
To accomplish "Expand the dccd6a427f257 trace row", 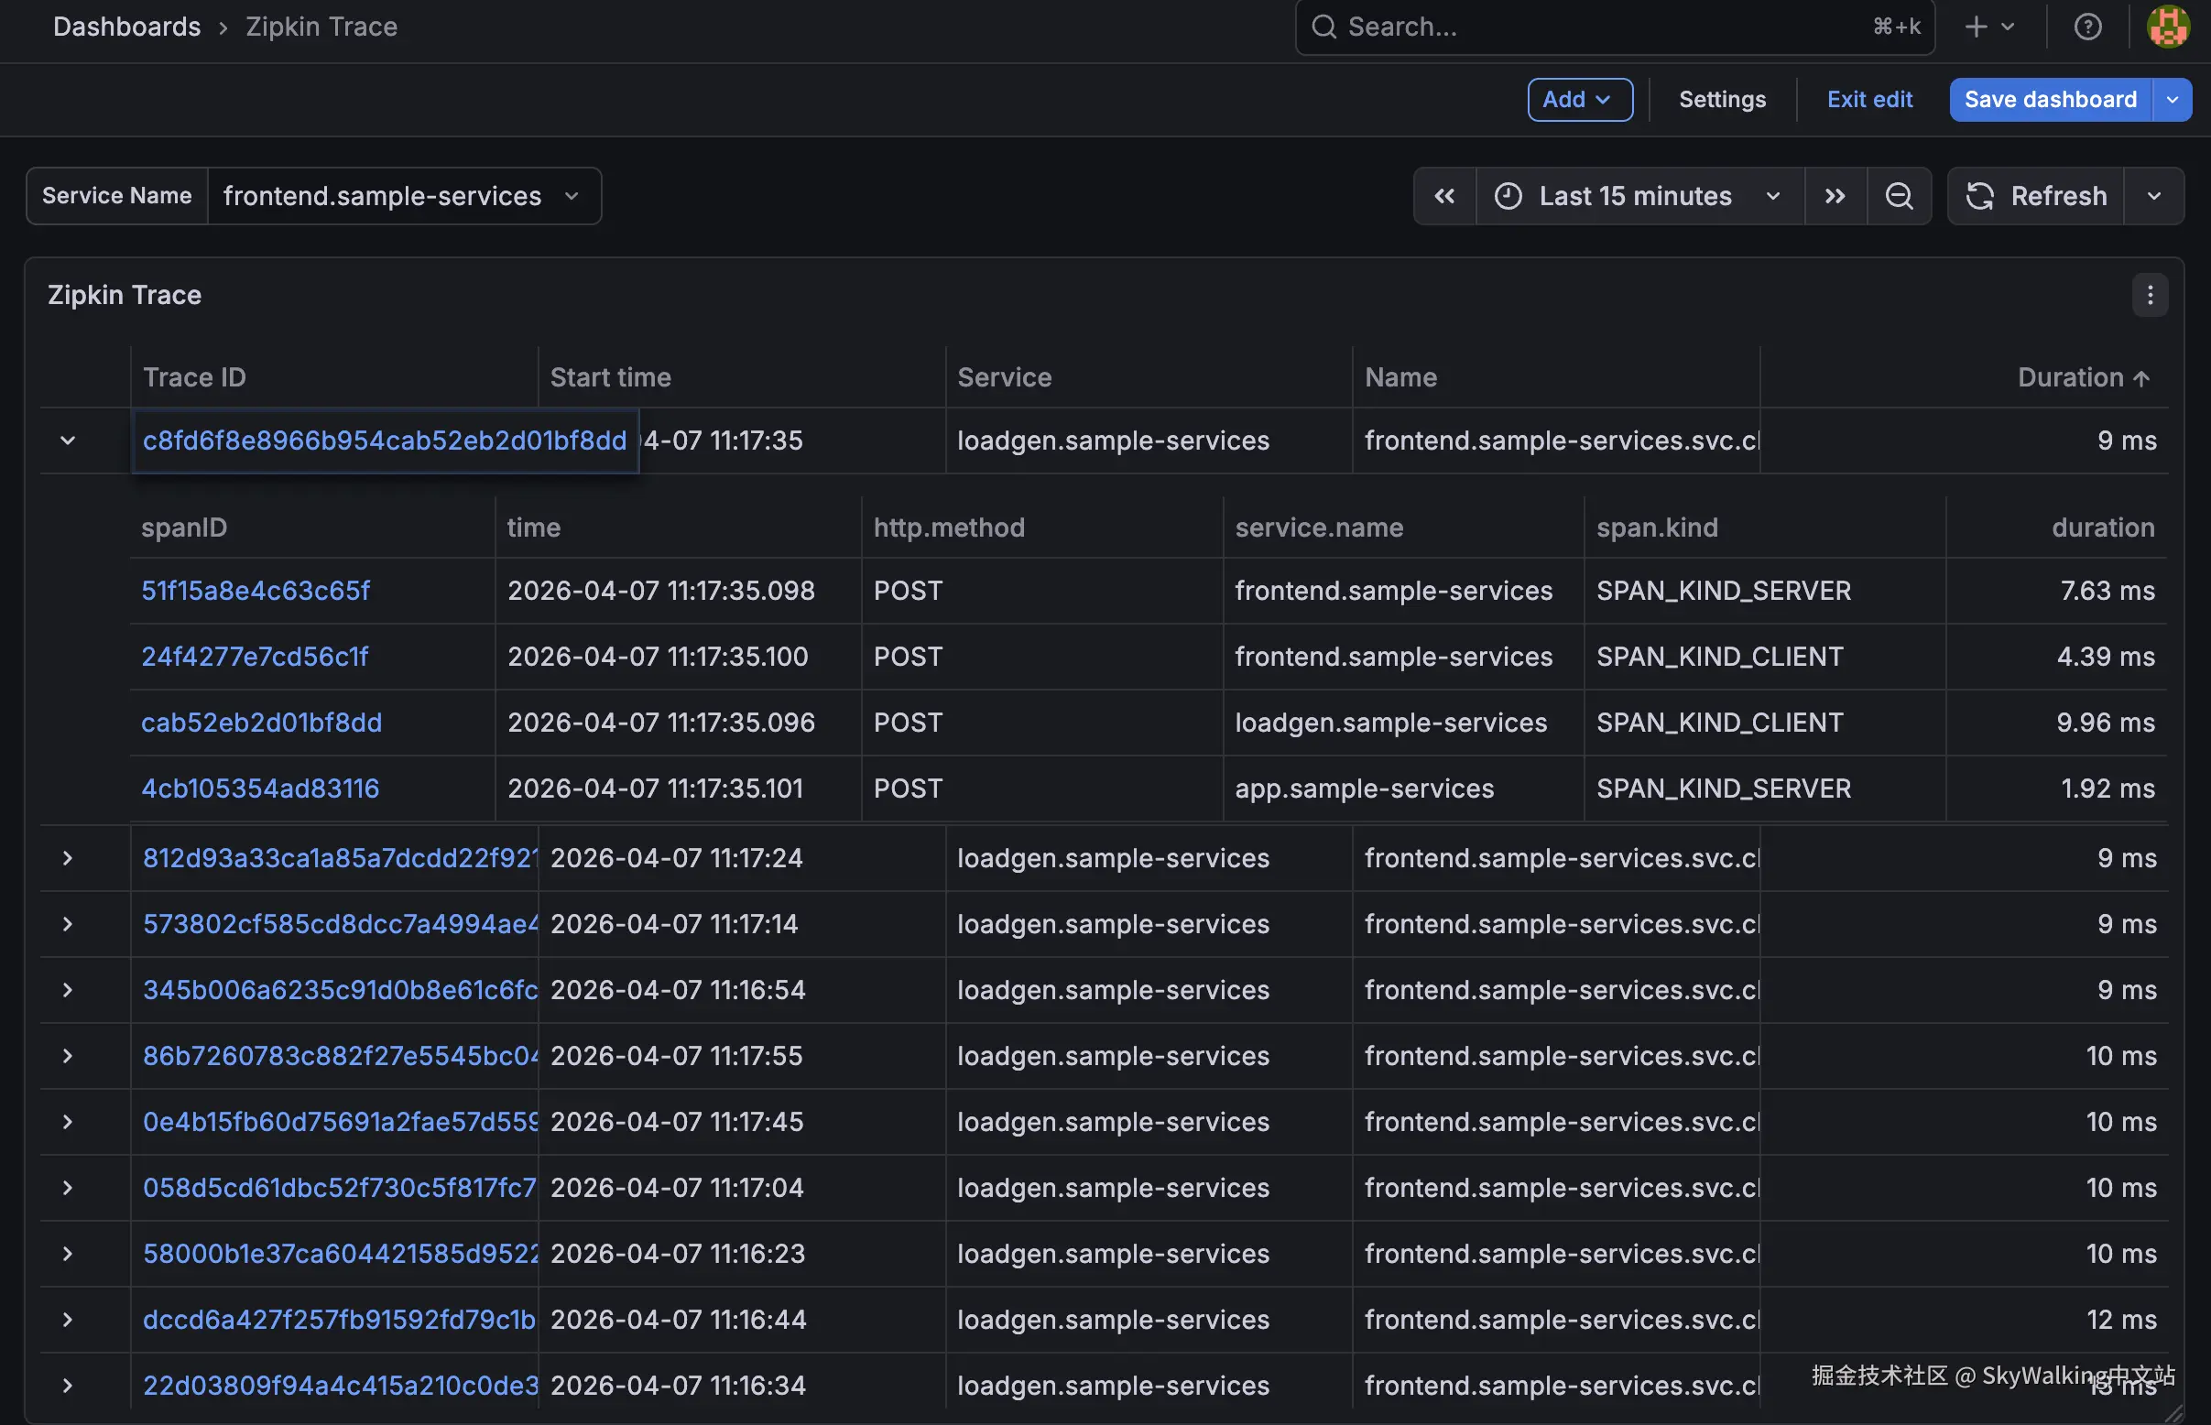I will tap(68, 1320).
